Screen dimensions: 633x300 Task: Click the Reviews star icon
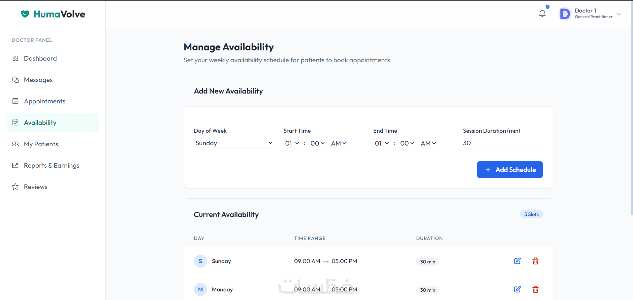pos(16,187)
